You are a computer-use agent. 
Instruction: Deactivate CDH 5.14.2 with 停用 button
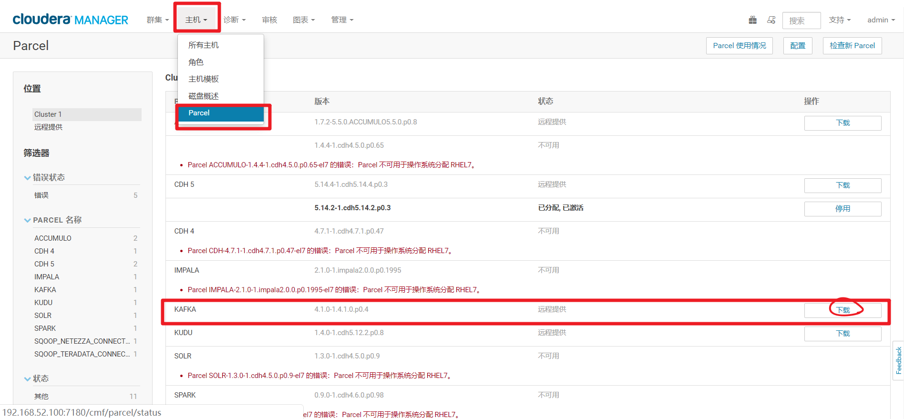tap(842, 209)
